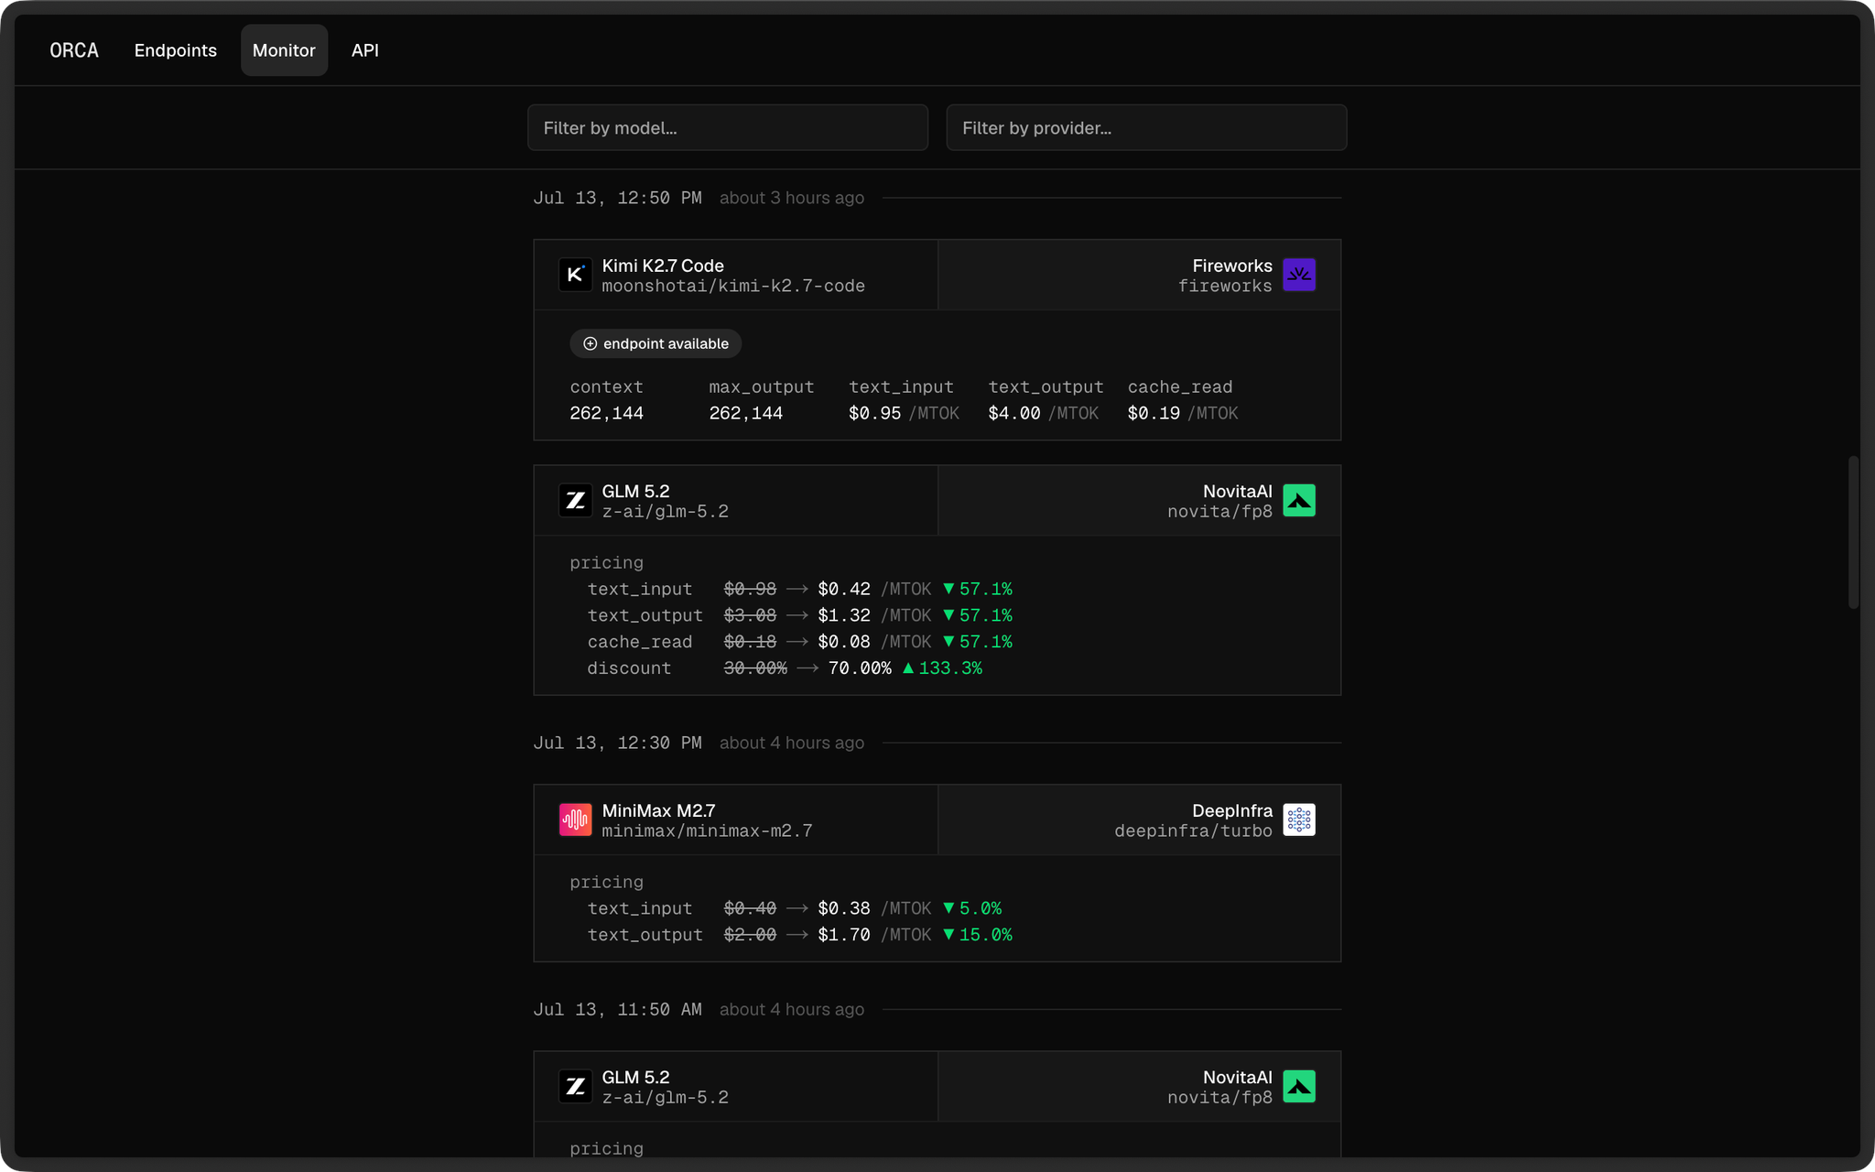Click about 4 hours ago beside 11:50 AM
Image resolution: width=1875 pixels, height=1172 pixels.
[x=792, y=1010]
